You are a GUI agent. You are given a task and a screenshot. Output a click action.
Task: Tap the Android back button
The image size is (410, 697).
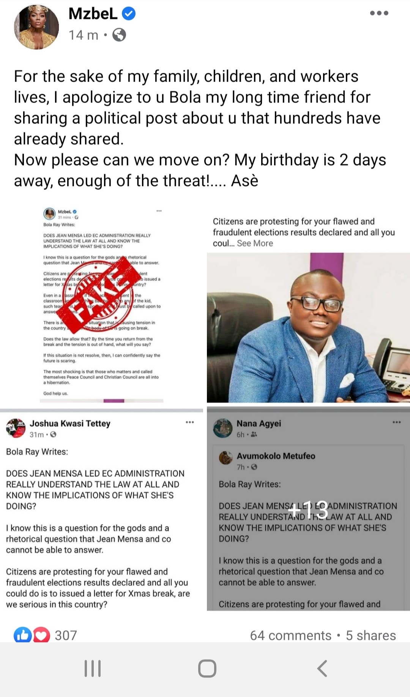(322, 669)
